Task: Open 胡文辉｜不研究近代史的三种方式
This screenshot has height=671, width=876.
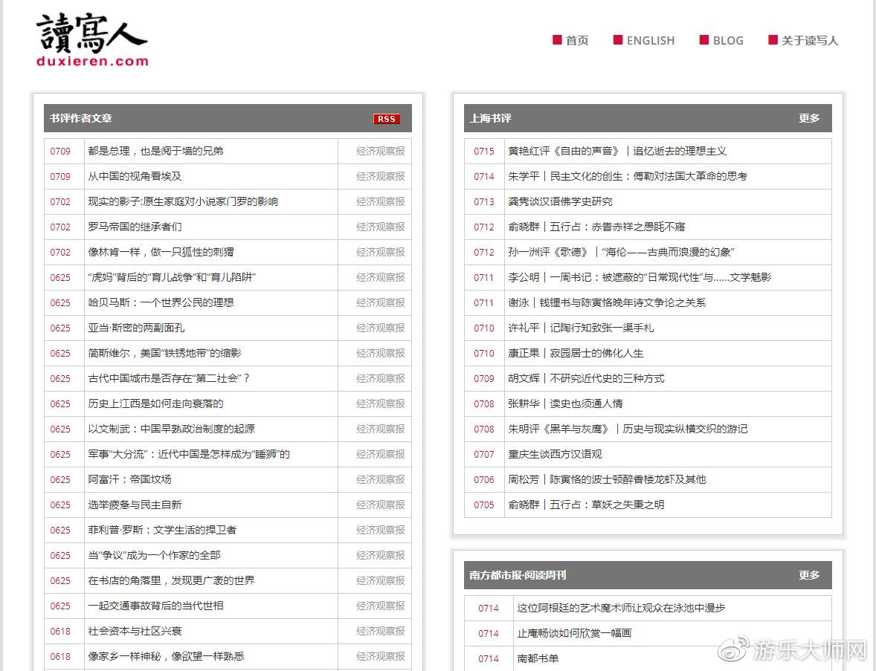Action: click(586, 378)
